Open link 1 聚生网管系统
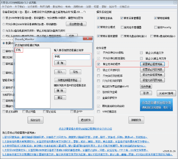The image size is (178, 159). coord(75,137)
